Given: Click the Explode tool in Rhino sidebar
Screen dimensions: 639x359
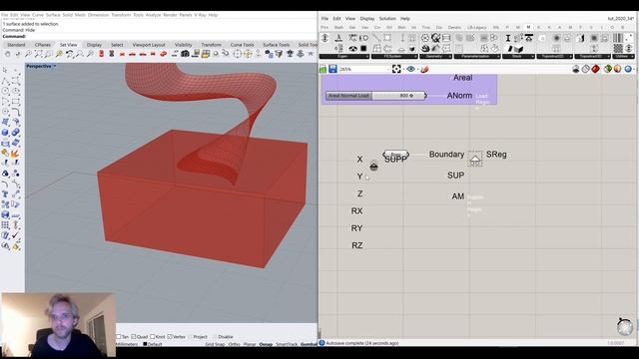Looking at the screenshot, I should (x=16, y=153).
